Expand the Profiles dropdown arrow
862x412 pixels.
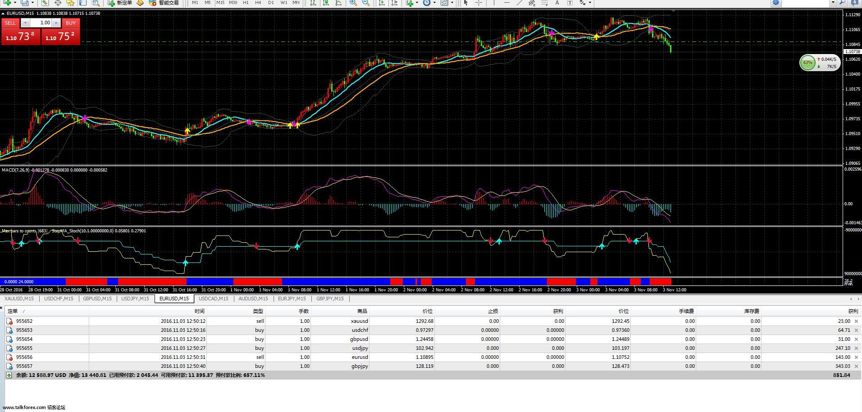pyautogui.click(x=32, y=2)
